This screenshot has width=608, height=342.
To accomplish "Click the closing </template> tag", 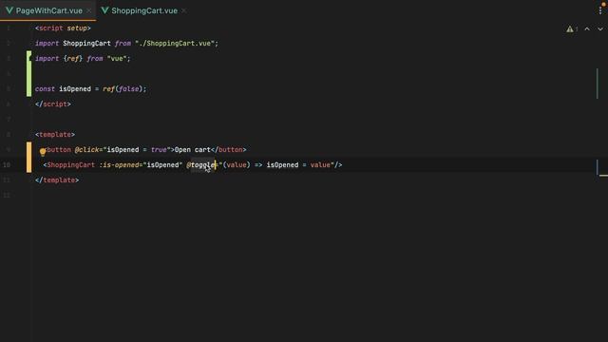I will click(x=57, y=180).
